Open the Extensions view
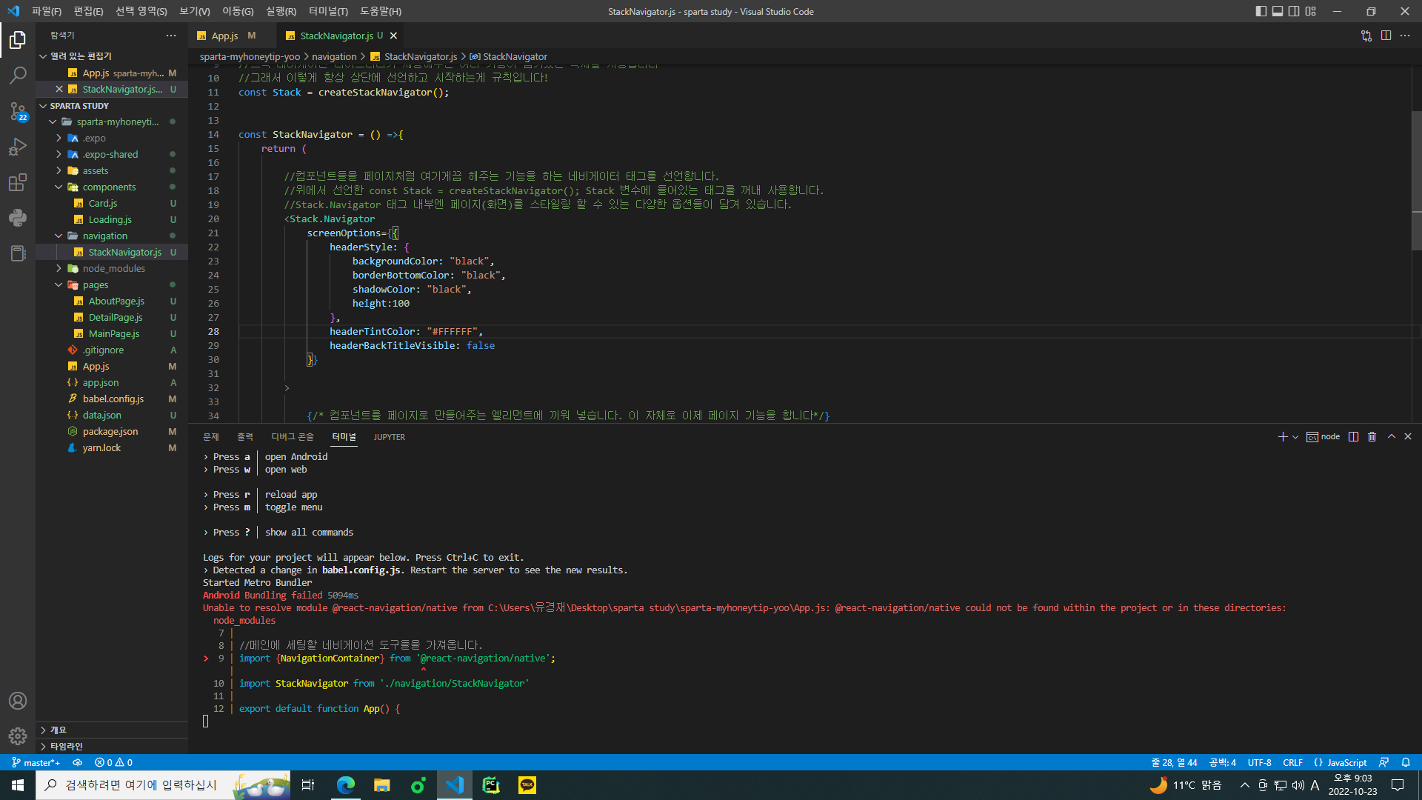The image size is (1422, 800). (18, 182)
